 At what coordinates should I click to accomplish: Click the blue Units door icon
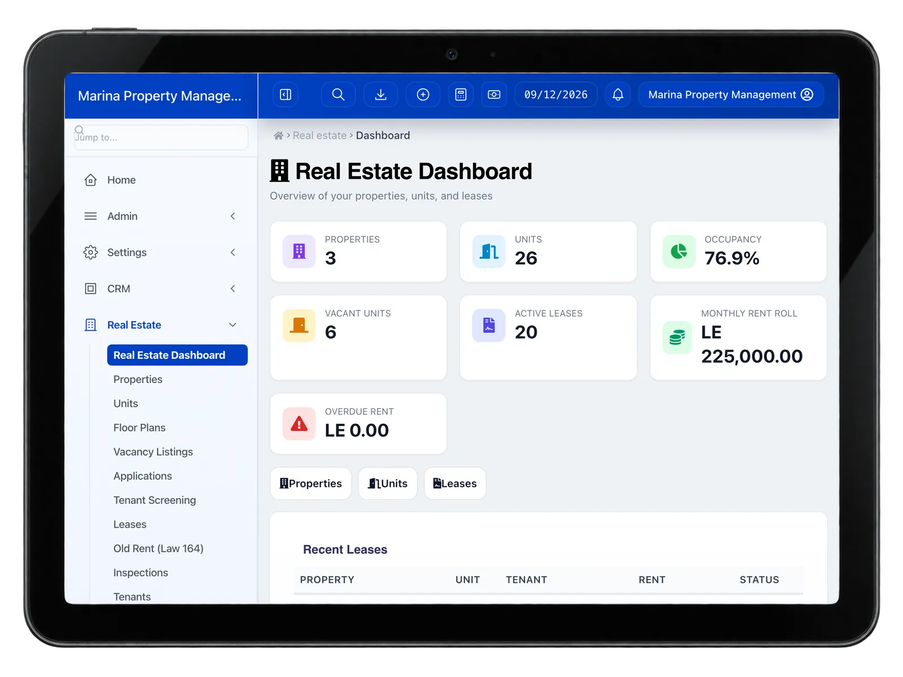(x=489, y=251)
